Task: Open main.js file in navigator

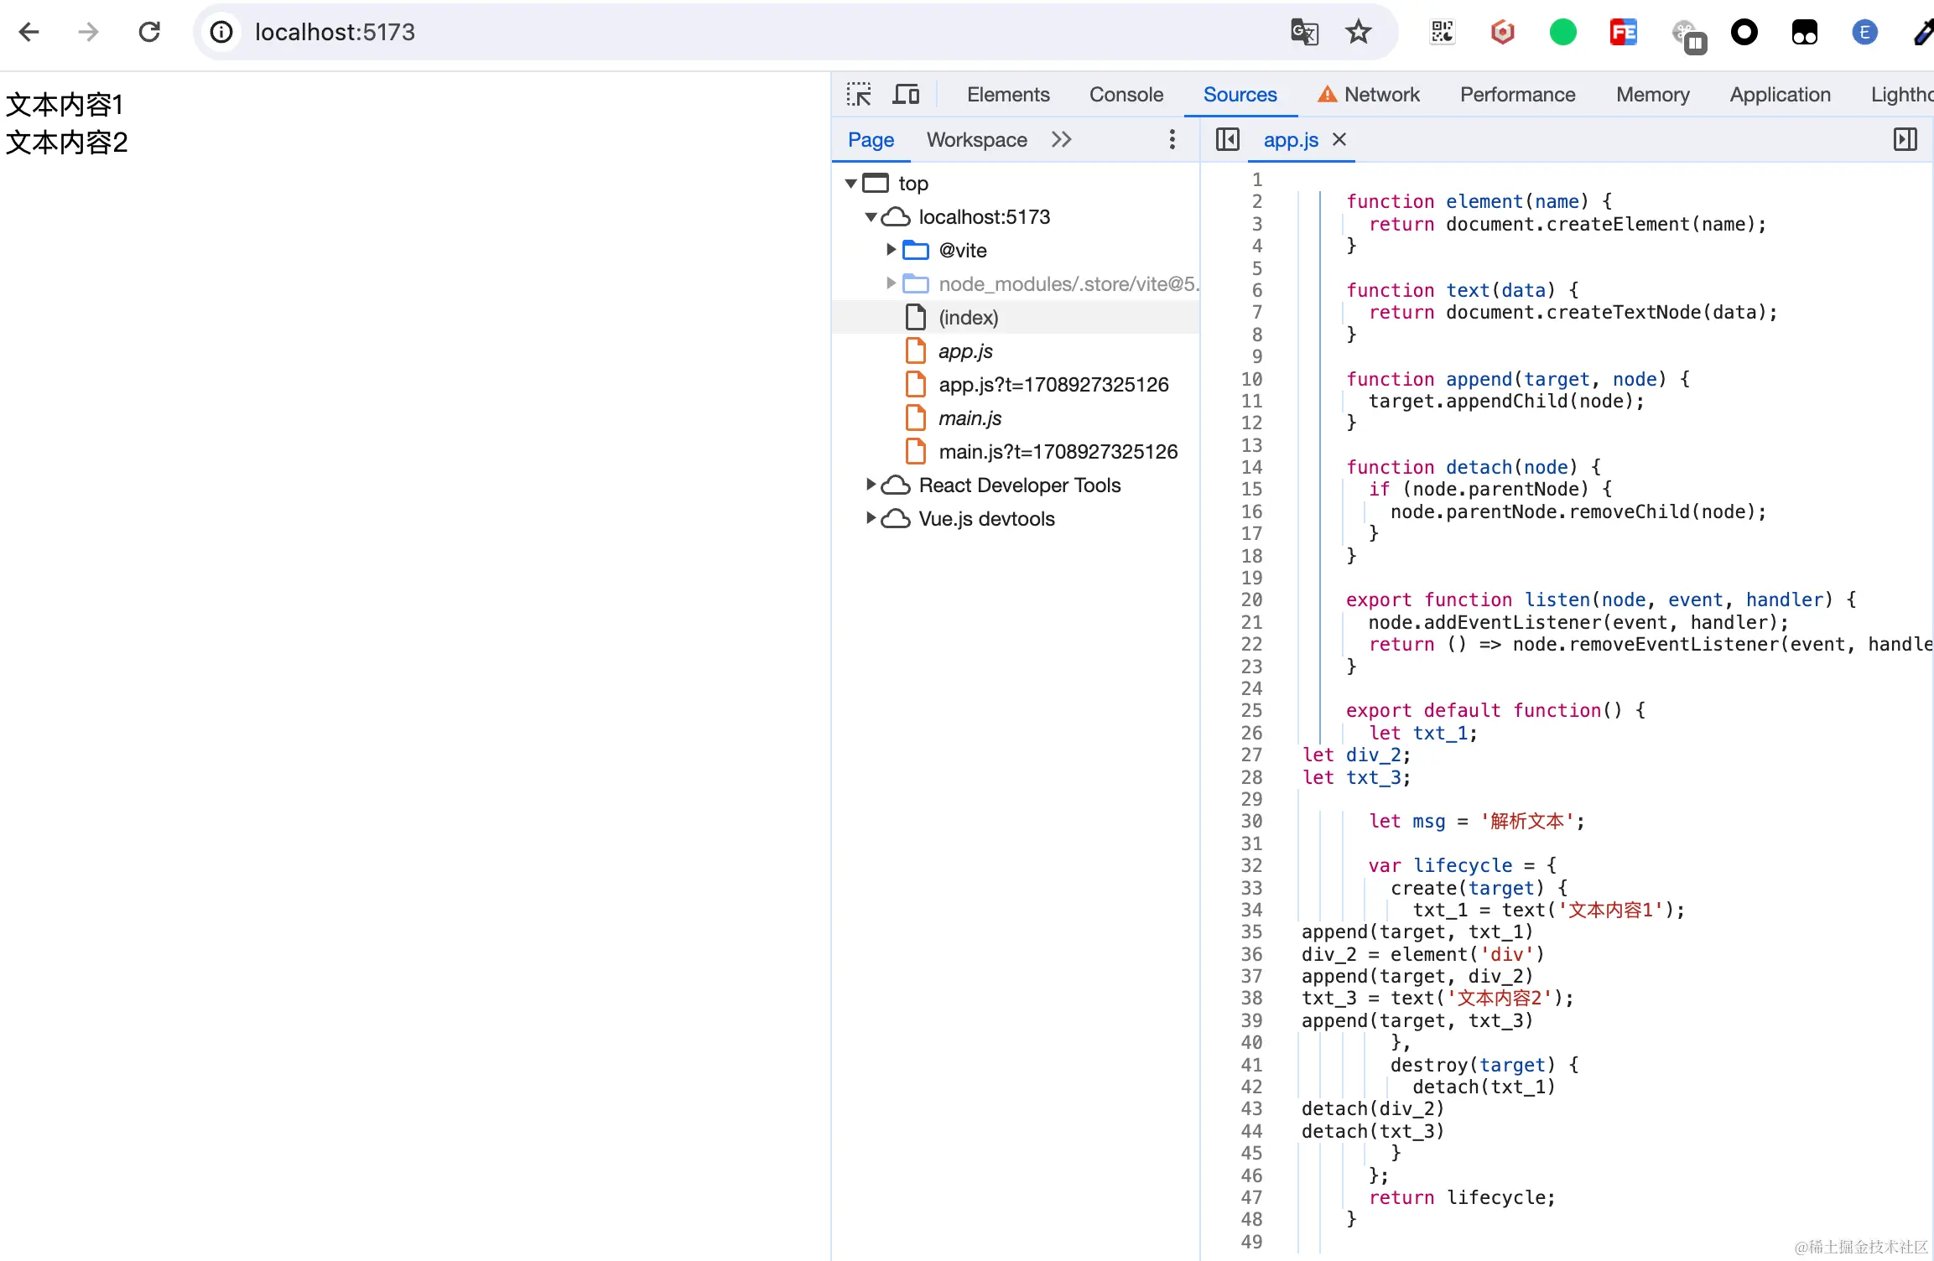Action: 970,418
